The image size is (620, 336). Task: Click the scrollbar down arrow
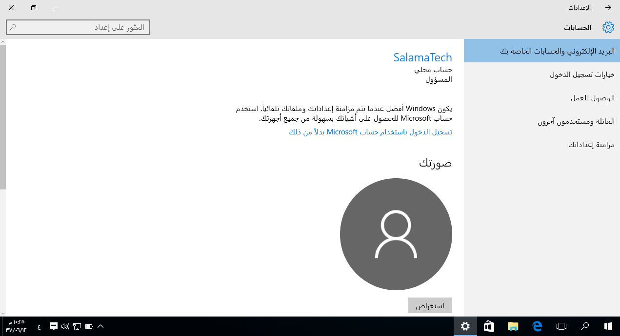pos(3,313)
